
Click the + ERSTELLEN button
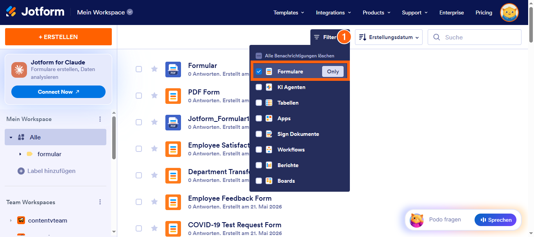coord(58,37)
